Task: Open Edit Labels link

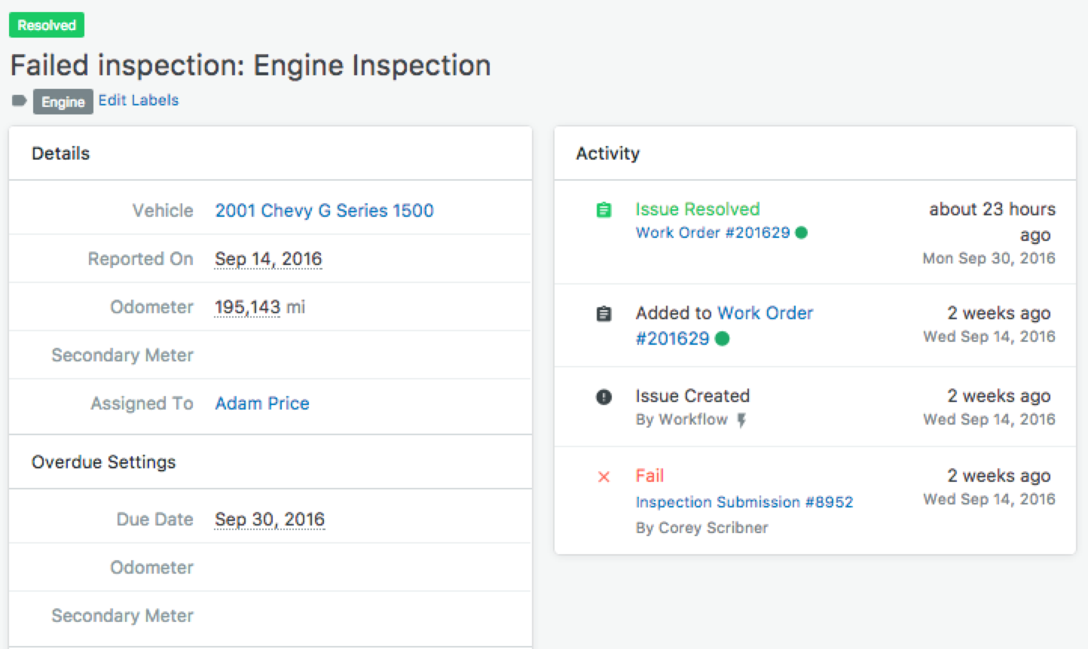Action: 139,100
